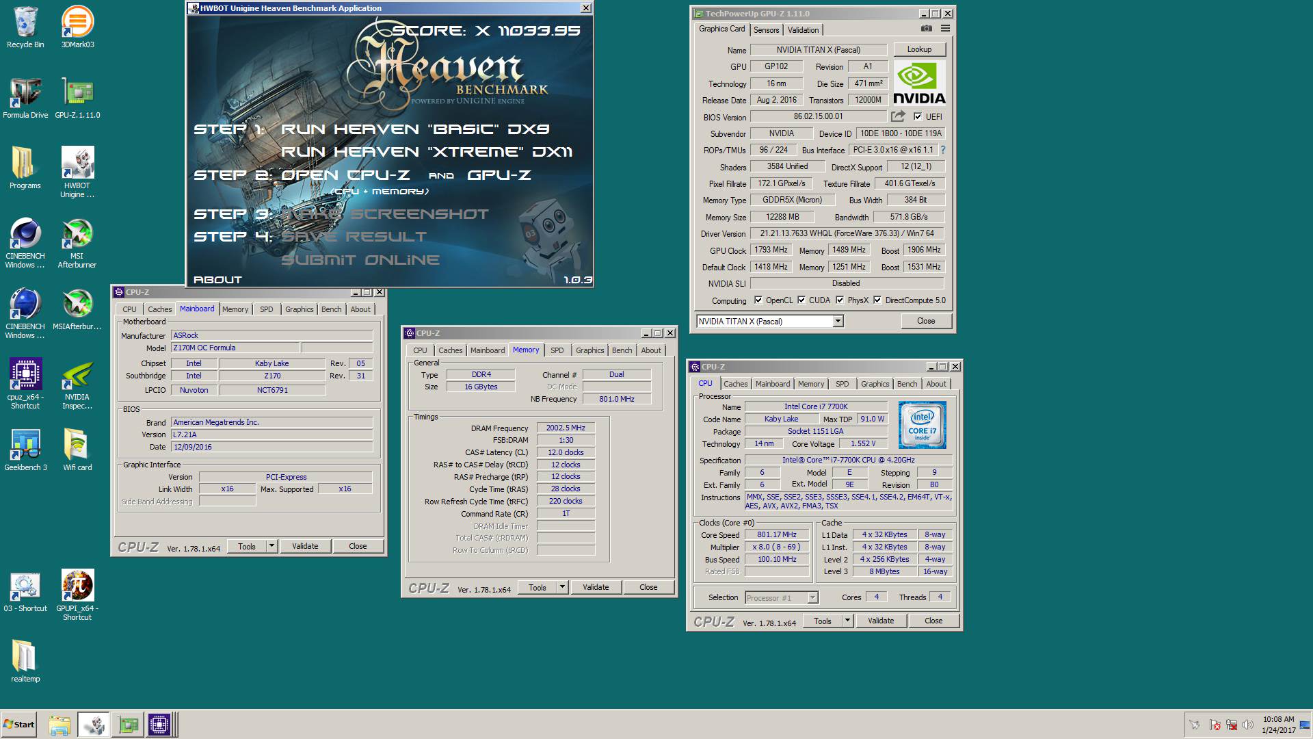Expand GPU selection dropdown NVIDIA TITAN X
The height and width of the screenshot is (739, 1313).
(838, 321)
